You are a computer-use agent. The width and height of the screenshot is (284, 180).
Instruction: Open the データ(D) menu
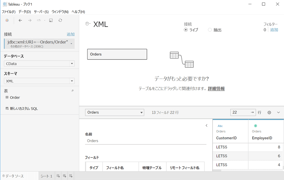(25, 12)
